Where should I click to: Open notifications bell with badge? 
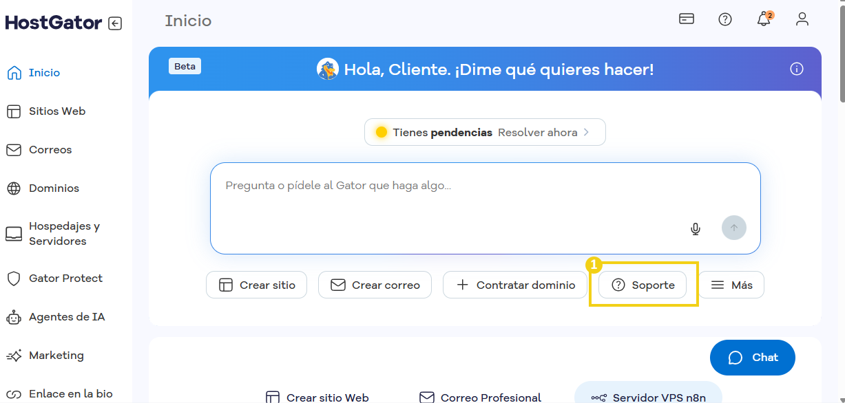pos(764,19)
